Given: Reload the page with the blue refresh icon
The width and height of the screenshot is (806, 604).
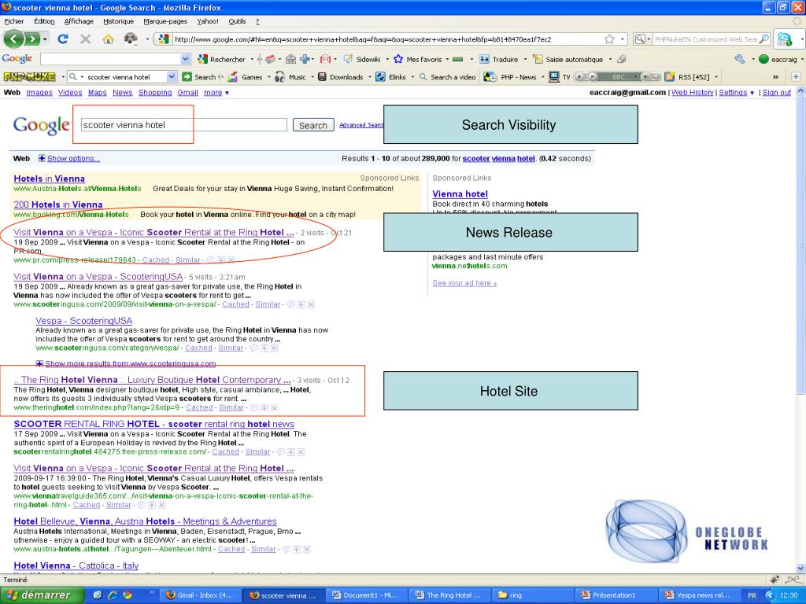Looking at the screenshot, I should tap(63, 39).
